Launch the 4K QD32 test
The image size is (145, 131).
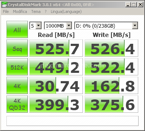(x=17, y=104)
